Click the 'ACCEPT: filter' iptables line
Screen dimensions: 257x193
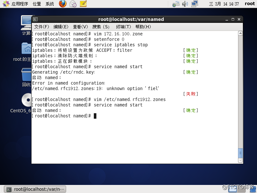pyautogui.click(x=82, y=50)
